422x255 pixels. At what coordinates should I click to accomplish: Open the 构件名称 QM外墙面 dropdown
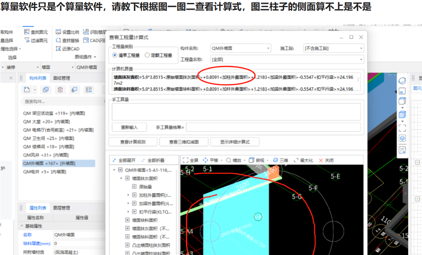click(x=241, y=48)
